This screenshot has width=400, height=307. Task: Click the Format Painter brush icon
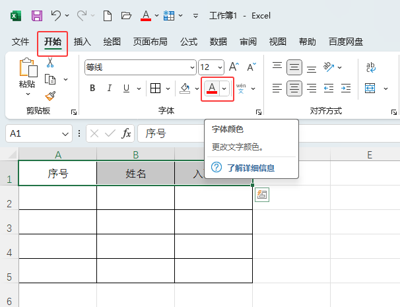pos(50,96)
